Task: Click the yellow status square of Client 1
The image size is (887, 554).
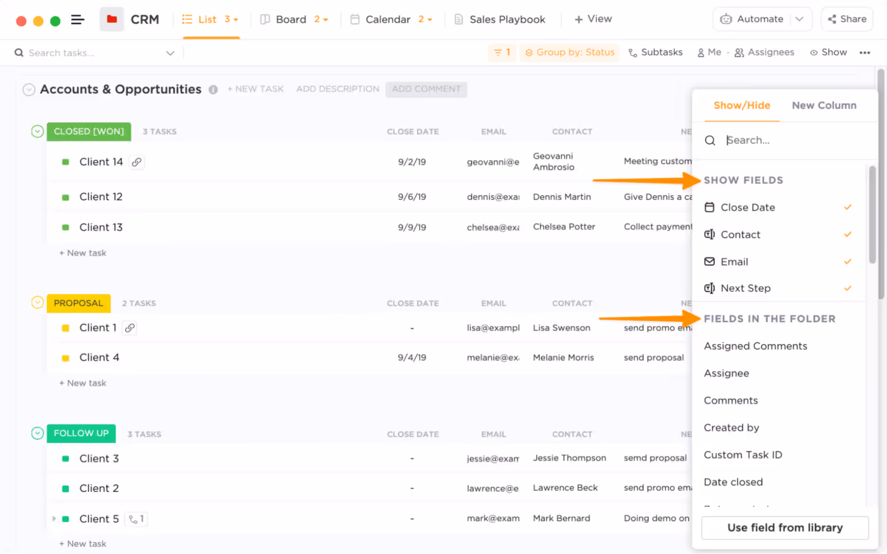Action: pos(65,328)
